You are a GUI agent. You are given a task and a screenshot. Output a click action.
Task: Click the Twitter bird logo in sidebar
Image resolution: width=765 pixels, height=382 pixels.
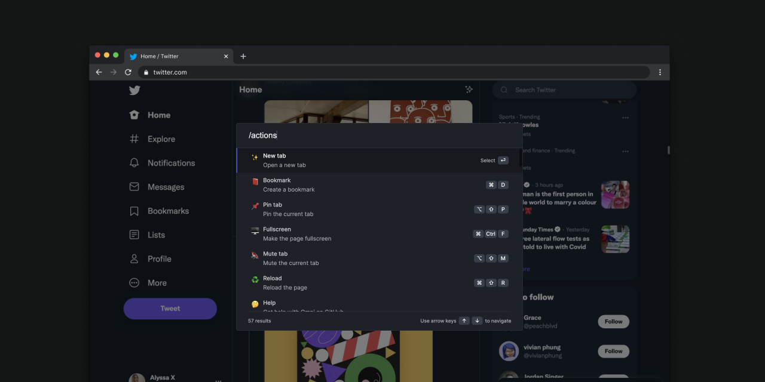click(x=134, y=90)
